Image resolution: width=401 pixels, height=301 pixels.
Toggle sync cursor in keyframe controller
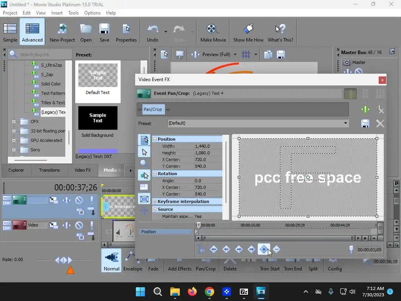click(x=201, y=249)
